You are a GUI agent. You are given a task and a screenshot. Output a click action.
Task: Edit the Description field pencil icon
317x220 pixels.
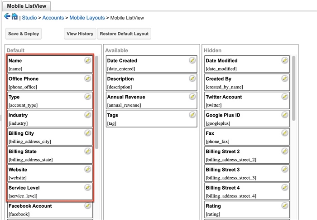(192, 78)
